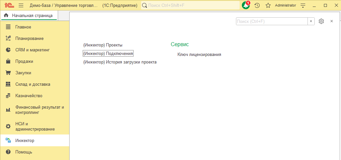Click the Инжектор section icon
Screen dimensions: 341x160
click(8, 140)
